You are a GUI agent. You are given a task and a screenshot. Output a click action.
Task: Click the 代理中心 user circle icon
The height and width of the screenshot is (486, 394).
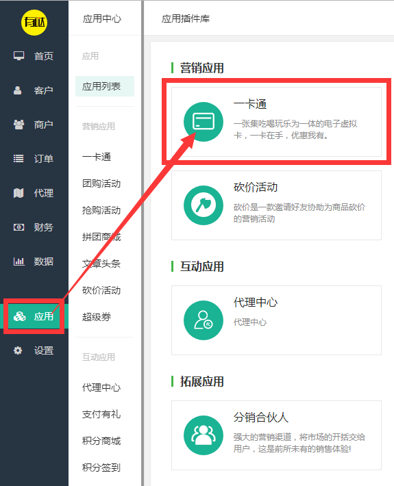(x=204, y=320)
